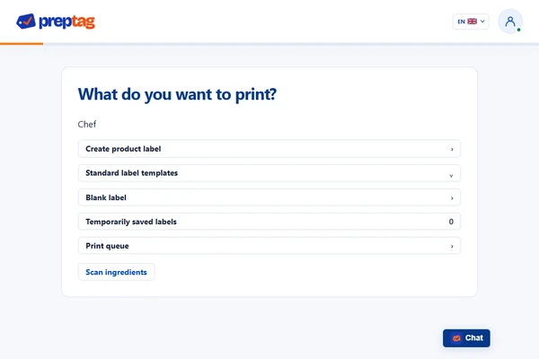Click the language selector down arrow
Viewport: 539px width, 359px height.
click(x=482, y=22)
